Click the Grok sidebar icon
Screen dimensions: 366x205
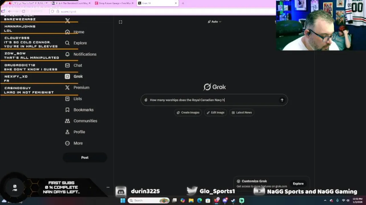click(x=67, y=76)
